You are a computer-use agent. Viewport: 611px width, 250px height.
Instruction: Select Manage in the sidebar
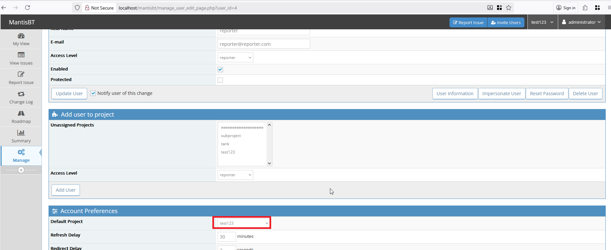[x=21, y=156]
